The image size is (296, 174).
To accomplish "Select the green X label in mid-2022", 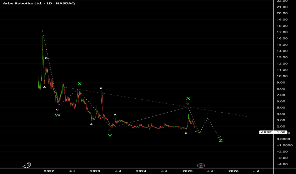I will click(80, 84).
